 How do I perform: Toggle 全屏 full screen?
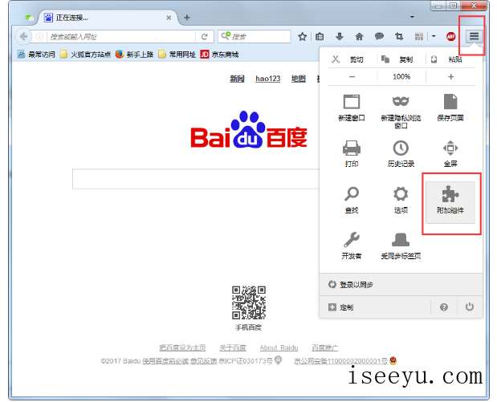(450, 153)
